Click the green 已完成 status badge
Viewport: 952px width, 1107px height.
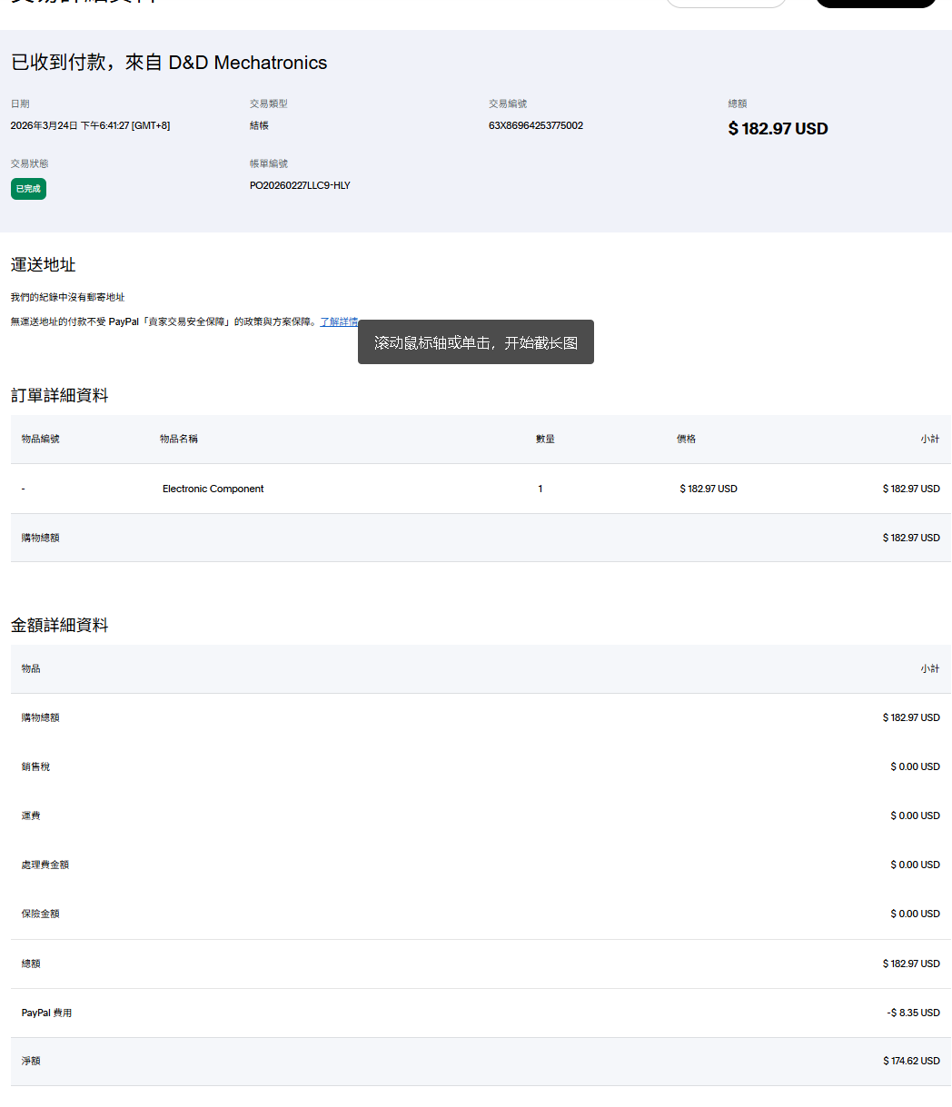28,189
